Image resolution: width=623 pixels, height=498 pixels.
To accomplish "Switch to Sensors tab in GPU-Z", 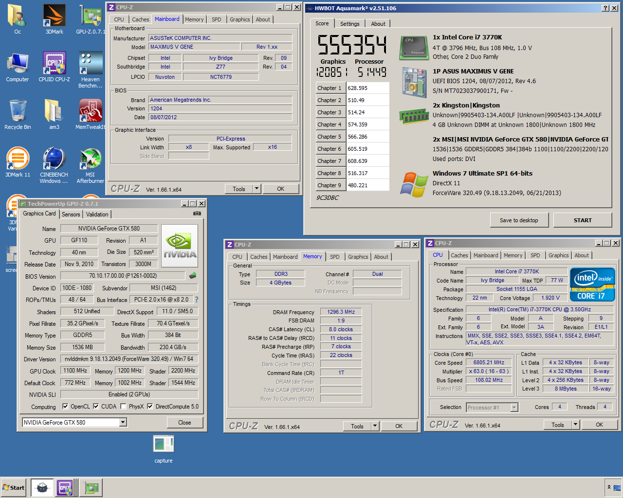I will click(x=71, y=214).
